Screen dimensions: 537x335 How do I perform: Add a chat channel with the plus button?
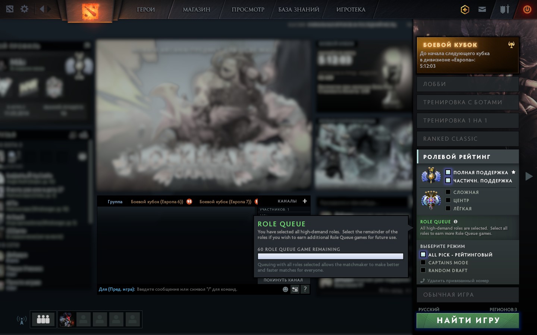coord(305,201)
